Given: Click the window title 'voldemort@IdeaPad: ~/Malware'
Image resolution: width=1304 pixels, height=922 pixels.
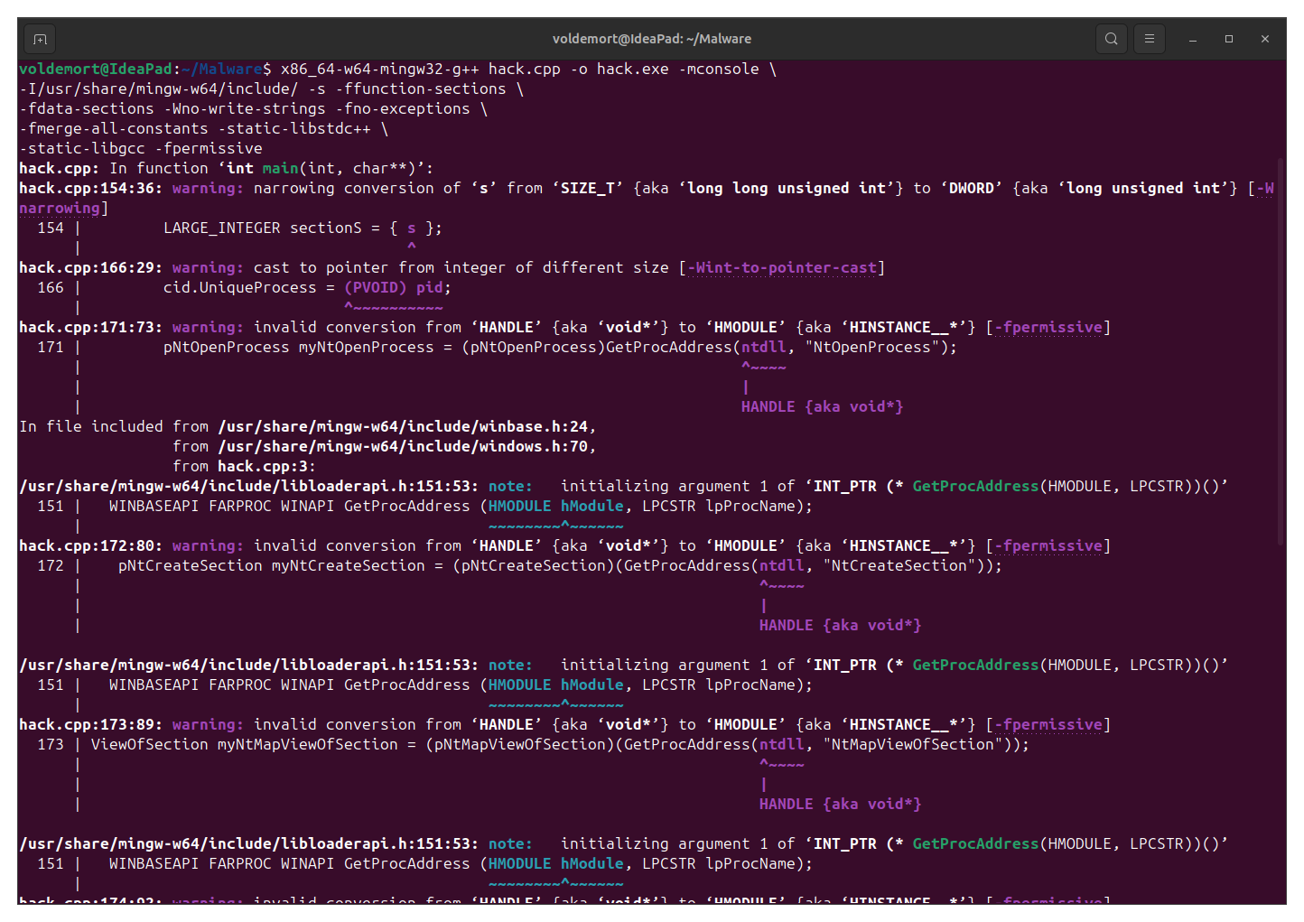Looking at the screenshot, I should click(x=652, y=39).
